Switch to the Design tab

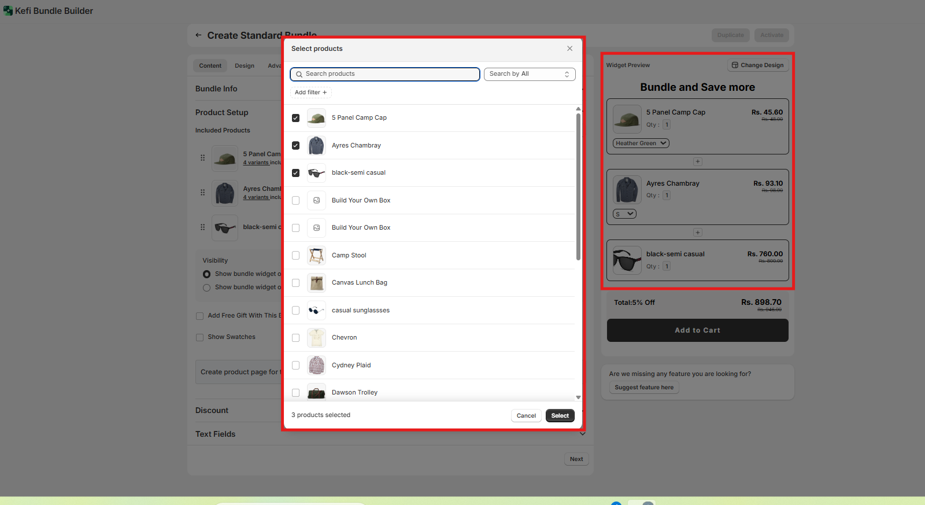point(244,66)
